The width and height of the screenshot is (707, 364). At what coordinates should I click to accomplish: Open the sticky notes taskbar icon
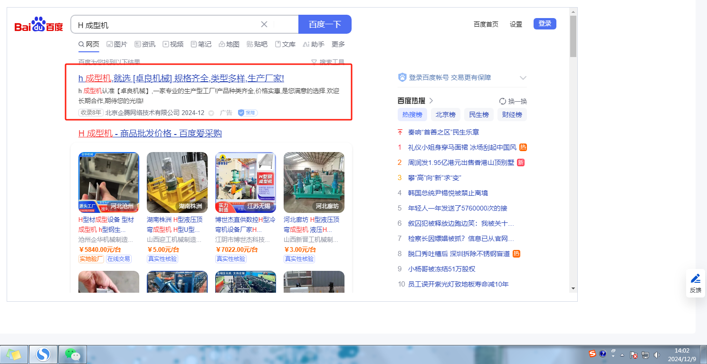tap(13, 354)
